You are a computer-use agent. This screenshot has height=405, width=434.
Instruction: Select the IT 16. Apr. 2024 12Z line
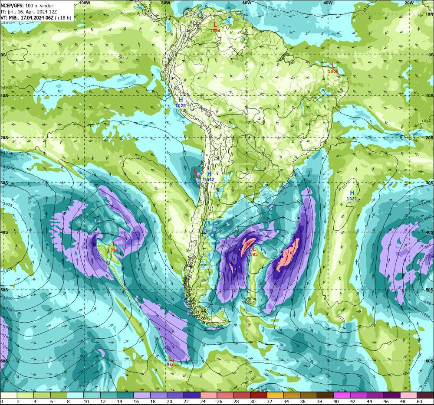[x=29, y=12]
